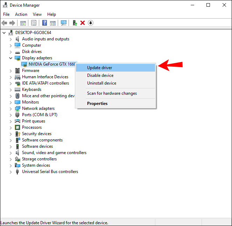Screen dimensions: 232x226
Task: Close the Device Manager window
Action: point(224,5)
